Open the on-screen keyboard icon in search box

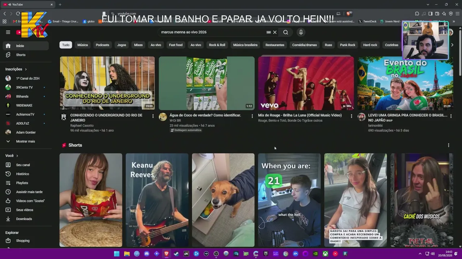(269, 32)
